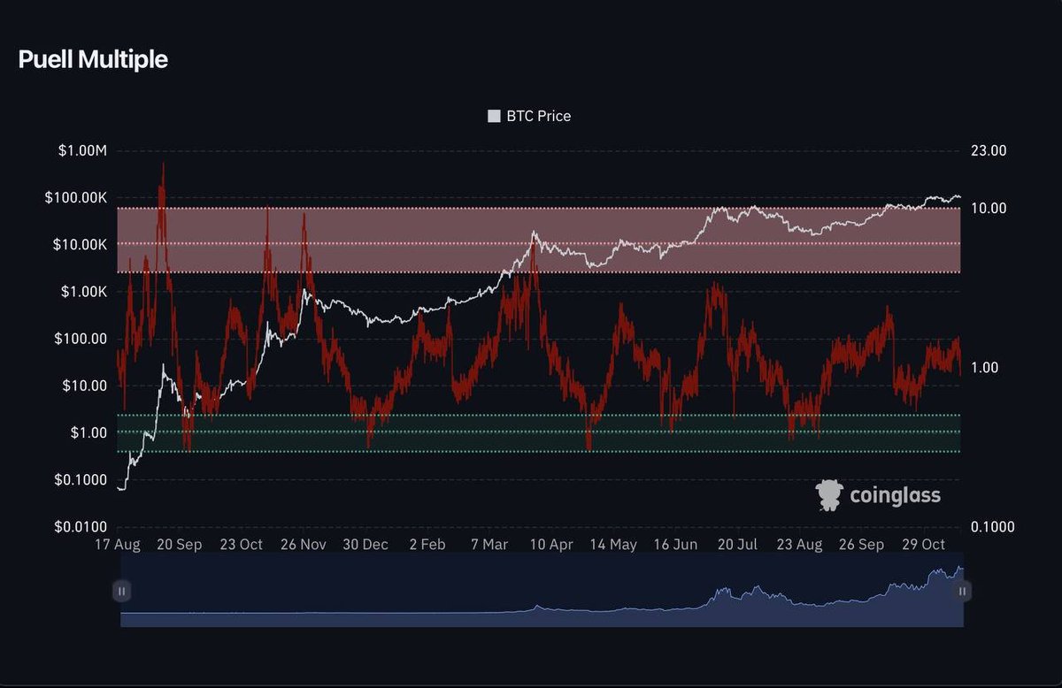Viewport: 1062px width, 688px height.
Task: Select the Puell Multiple chart title
Action: coord(91,60)
